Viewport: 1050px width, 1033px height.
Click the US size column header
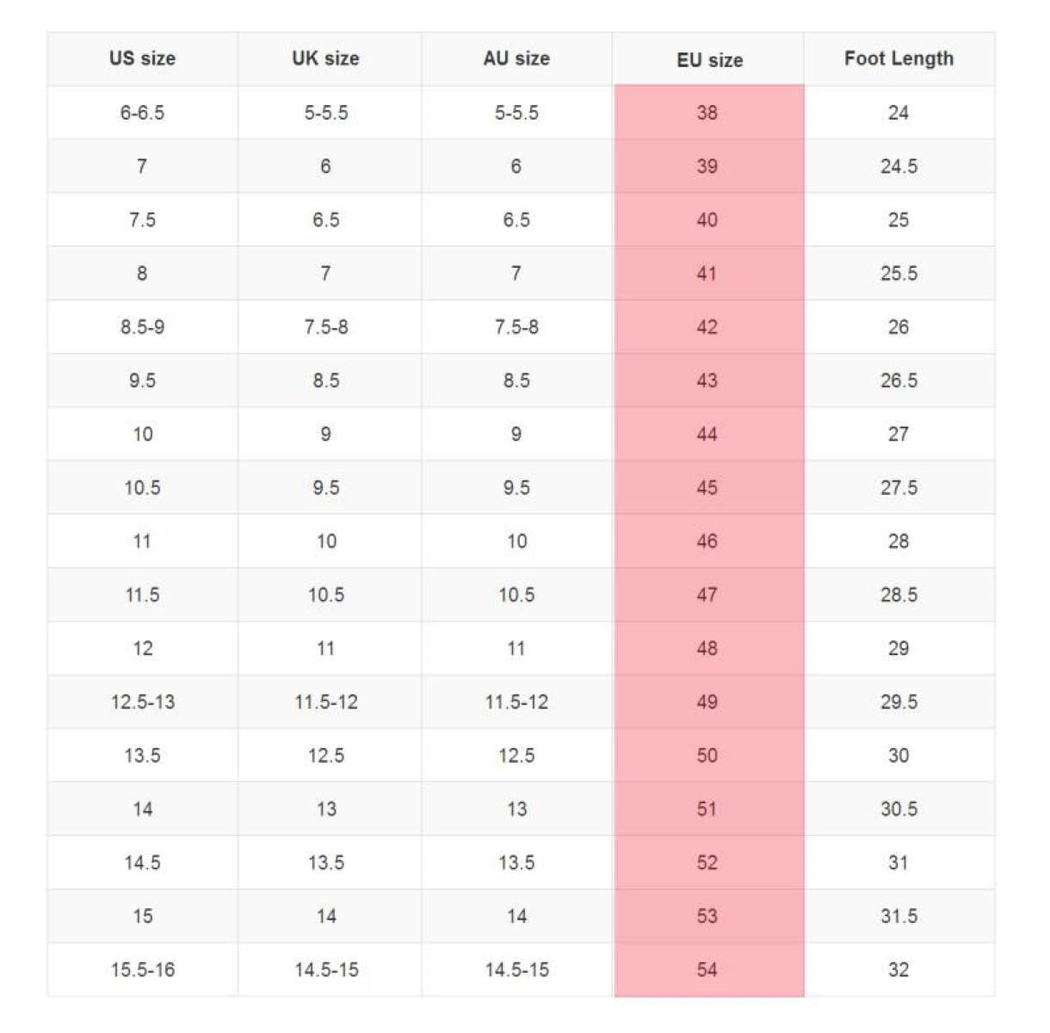tap(142, 59)
